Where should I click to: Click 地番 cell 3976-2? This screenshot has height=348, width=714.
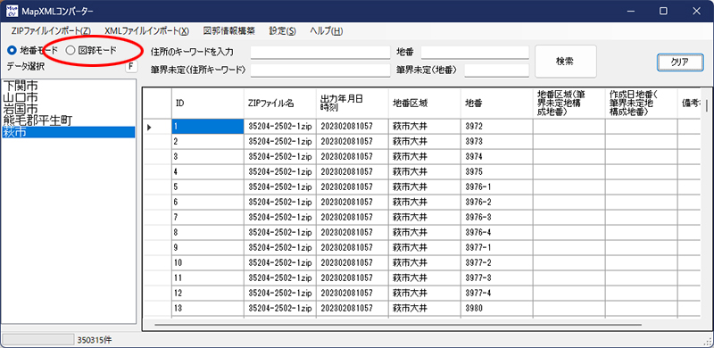click(x=497, y=203)
